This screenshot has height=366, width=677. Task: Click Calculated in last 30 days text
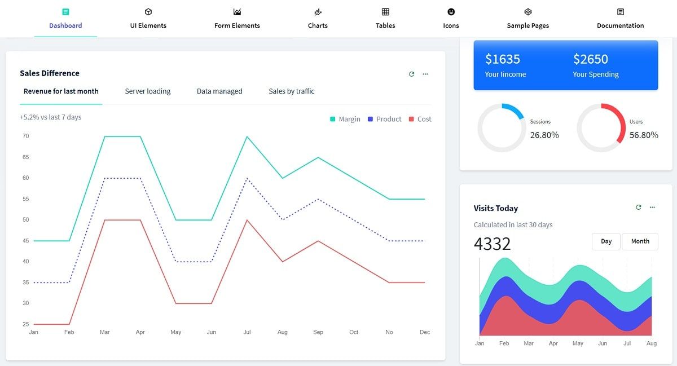point(513,225)
